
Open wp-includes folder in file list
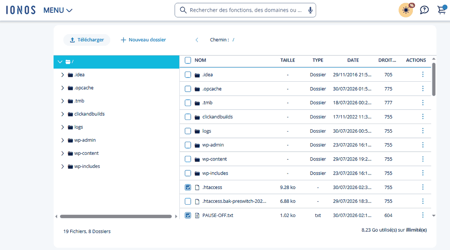(215, 173)
